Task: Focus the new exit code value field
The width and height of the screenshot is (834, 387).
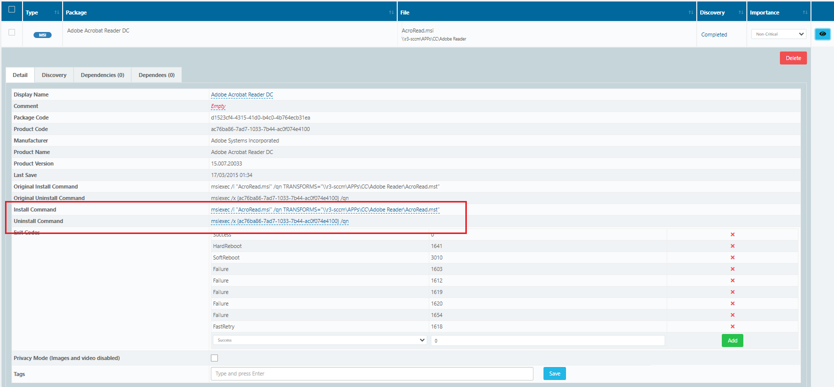Action: pyautogui.click(x=547, y=340)
